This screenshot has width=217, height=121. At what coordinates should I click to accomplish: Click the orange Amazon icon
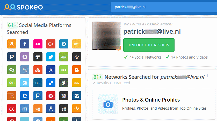coord(12,44)
